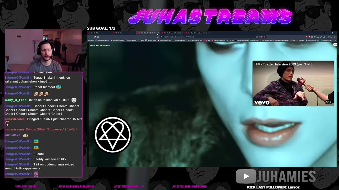The width and height of the screenshot is (339, 190).
Task: Open the StreamElements bookmark
Action: pos(195,40)
